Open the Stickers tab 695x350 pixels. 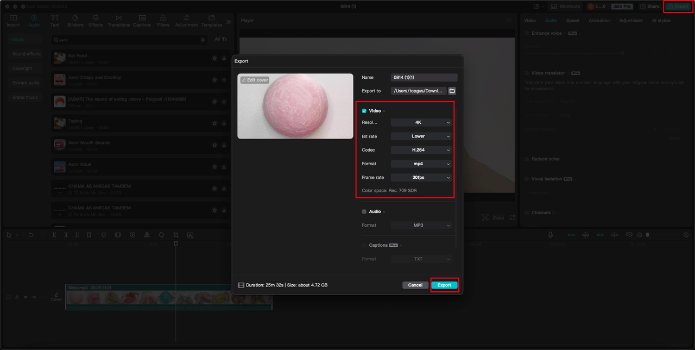click(x=75, y=21)
